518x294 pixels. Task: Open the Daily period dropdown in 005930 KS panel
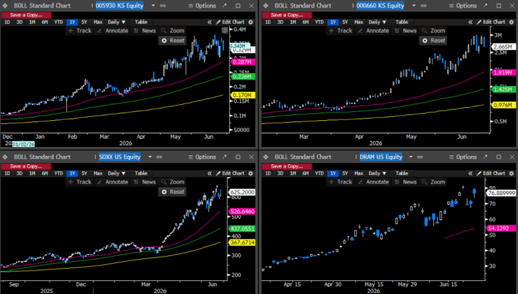coord(116,22)
